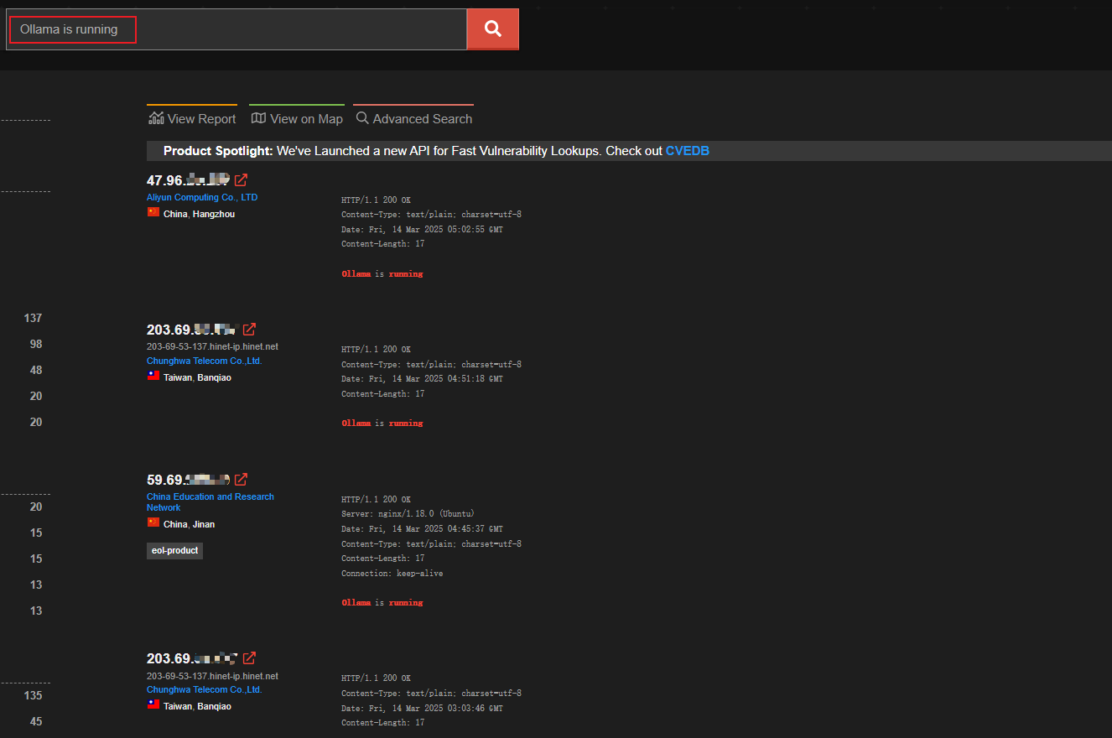This screenshot has width=1112, height=738.
Task: Click the "Hangzhou" city text
Action: pyautogui.click(x=214, y=214)
